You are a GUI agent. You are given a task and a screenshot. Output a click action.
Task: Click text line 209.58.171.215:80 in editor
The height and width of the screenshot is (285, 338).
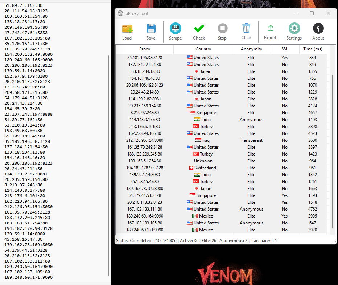point(26,92)
